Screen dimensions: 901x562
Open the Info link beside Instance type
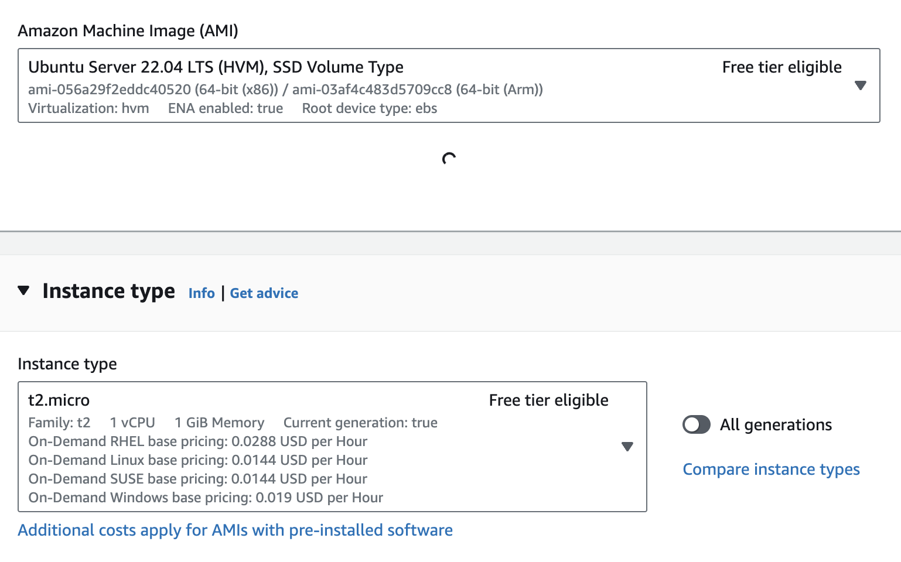[x=202, y=293]
